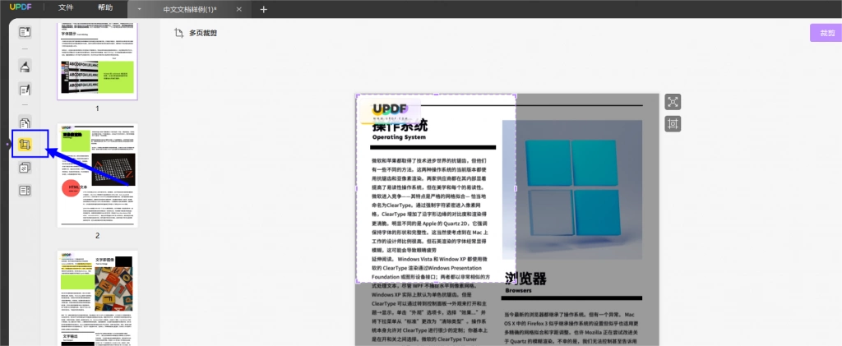Select page 2 thumbnail
842x346 pixels.
pyautogui.click(x=98, y=175)
